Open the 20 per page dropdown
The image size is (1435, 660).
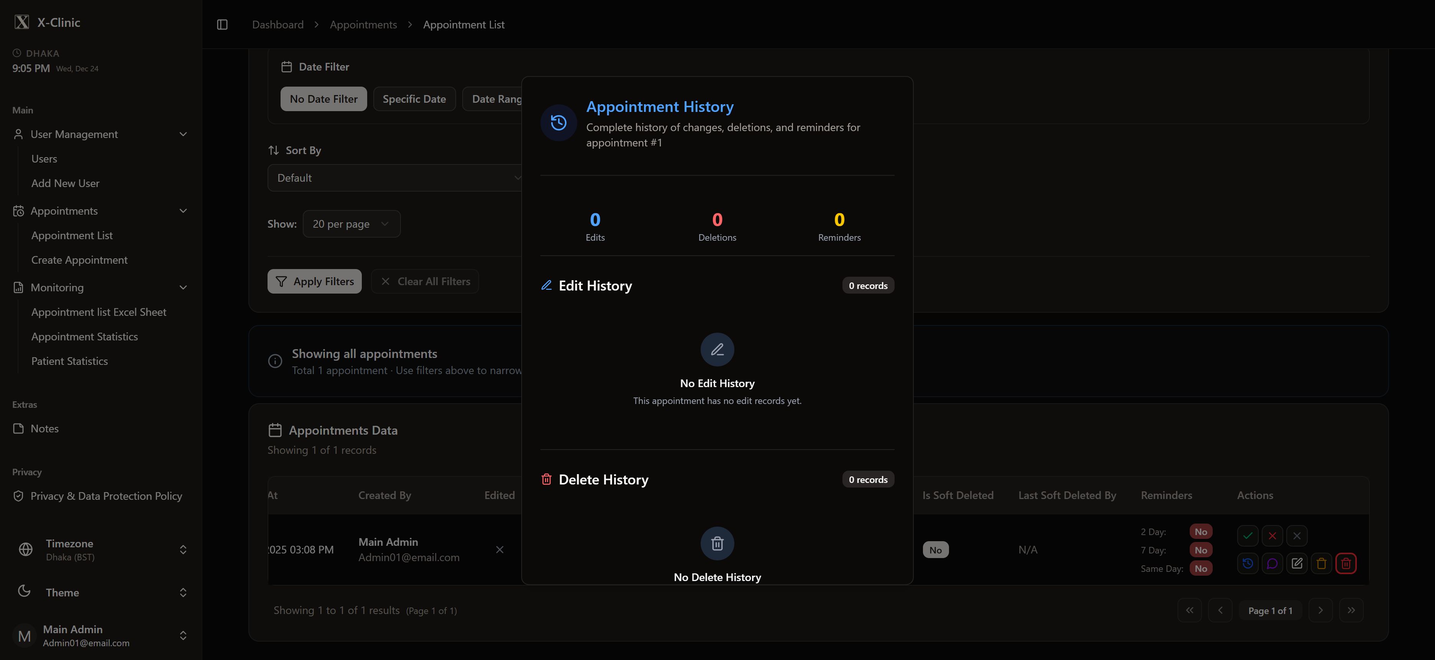(x=351, y=224)
